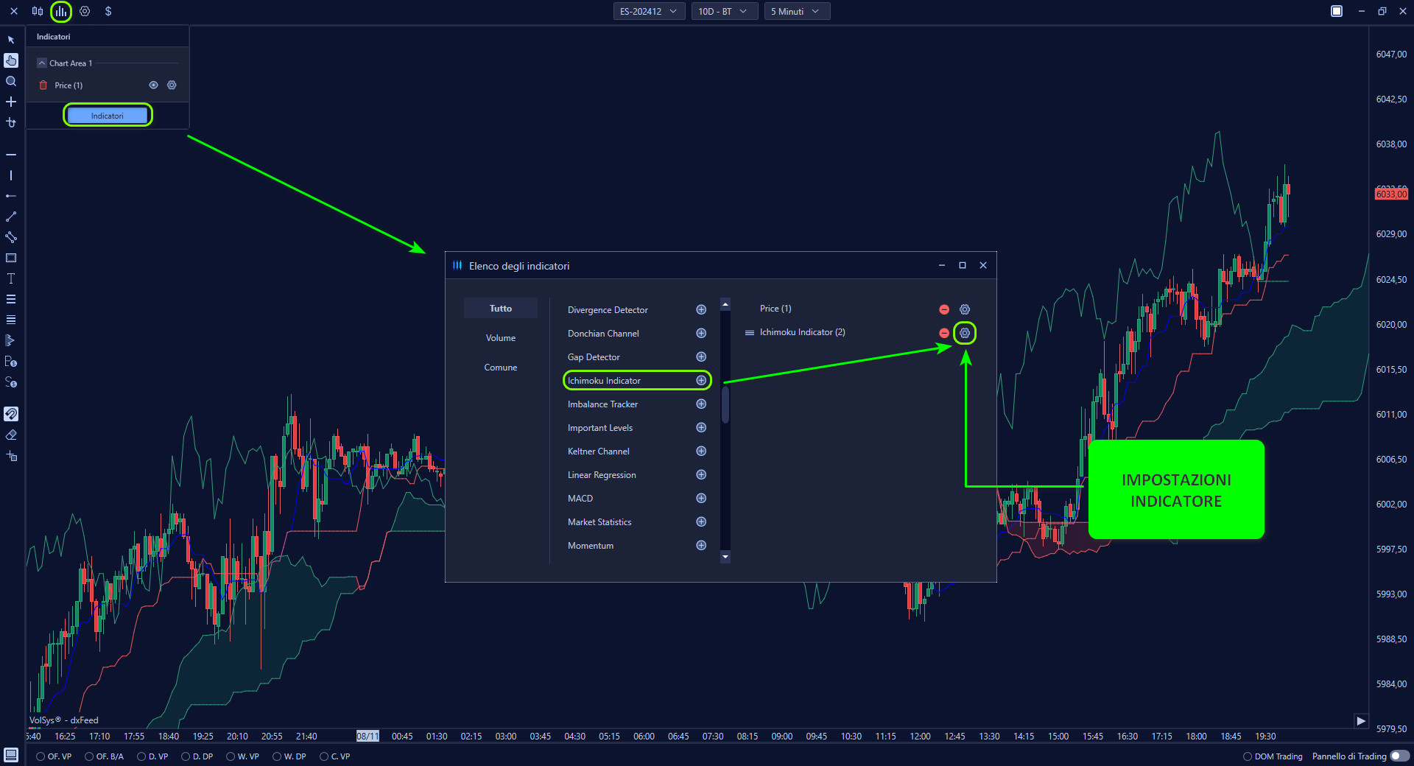Select the Tutto category tab

(501, 309)
